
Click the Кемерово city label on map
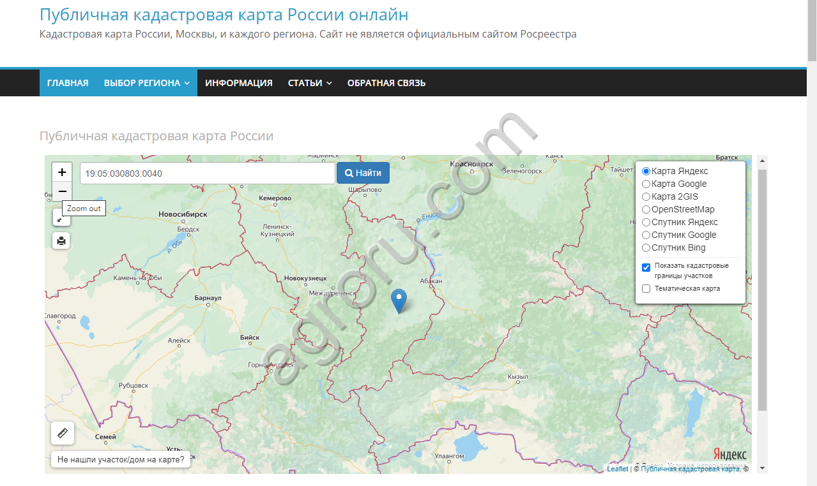coord(275,198)
